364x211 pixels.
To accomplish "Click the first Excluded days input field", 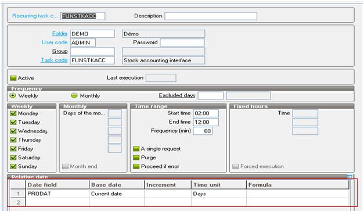I will [211, 95].
